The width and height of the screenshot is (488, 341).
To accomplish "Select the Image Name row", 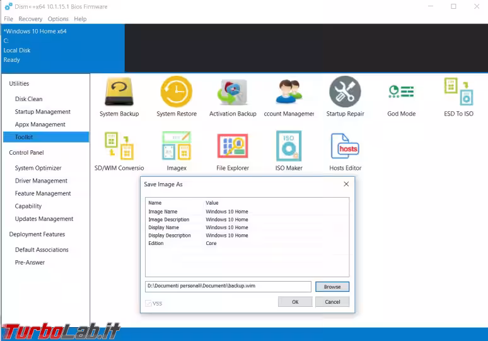I will 247,212.
